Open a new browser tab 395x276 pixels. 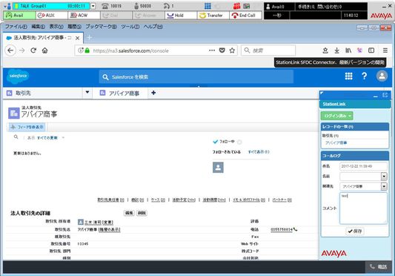tap(90, 38)
